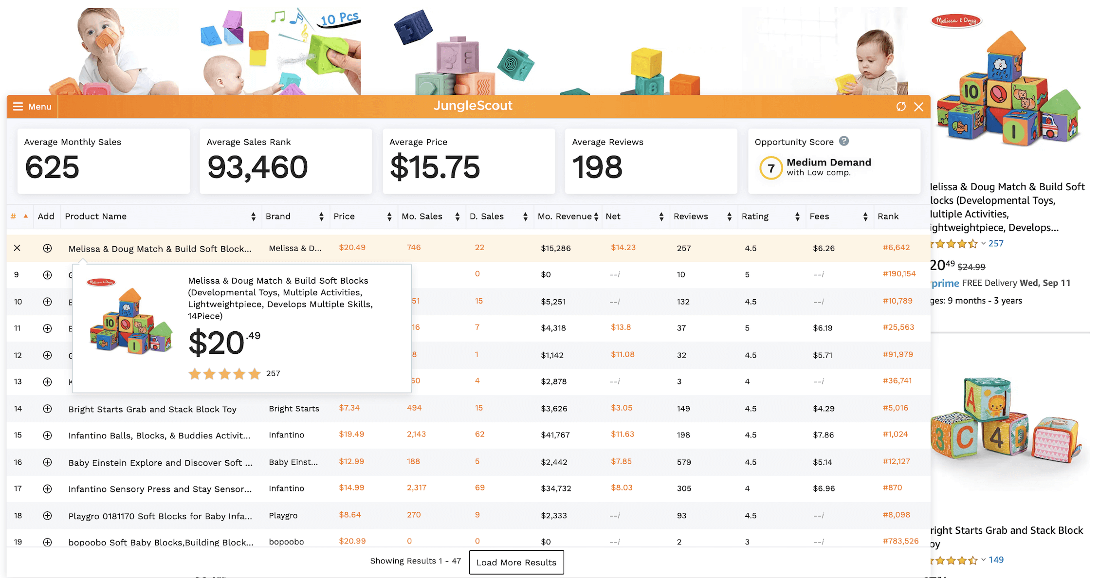Open bopoobo Soft Baby Blocks listing
This screenshot has height=578, width=1099.
(161, 542)
